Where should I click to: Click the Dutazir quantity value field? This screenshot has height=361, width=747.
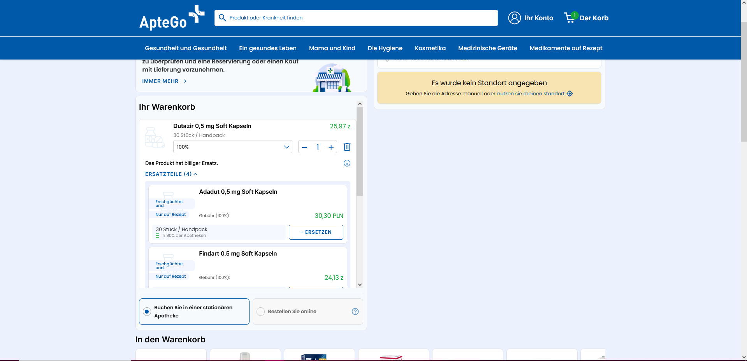click(318, 147)
